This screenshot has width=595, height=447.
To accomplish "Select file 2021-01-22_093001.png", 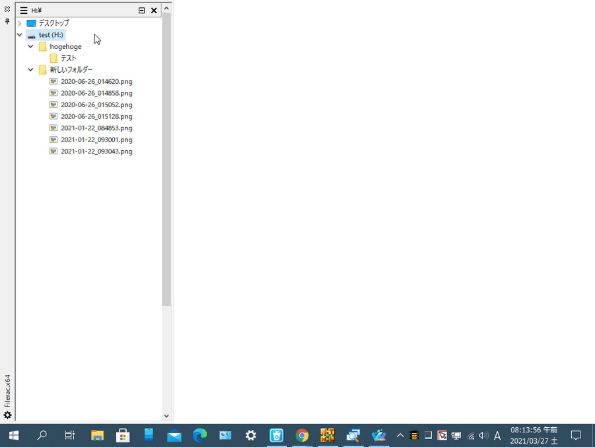I will point(96,140).
